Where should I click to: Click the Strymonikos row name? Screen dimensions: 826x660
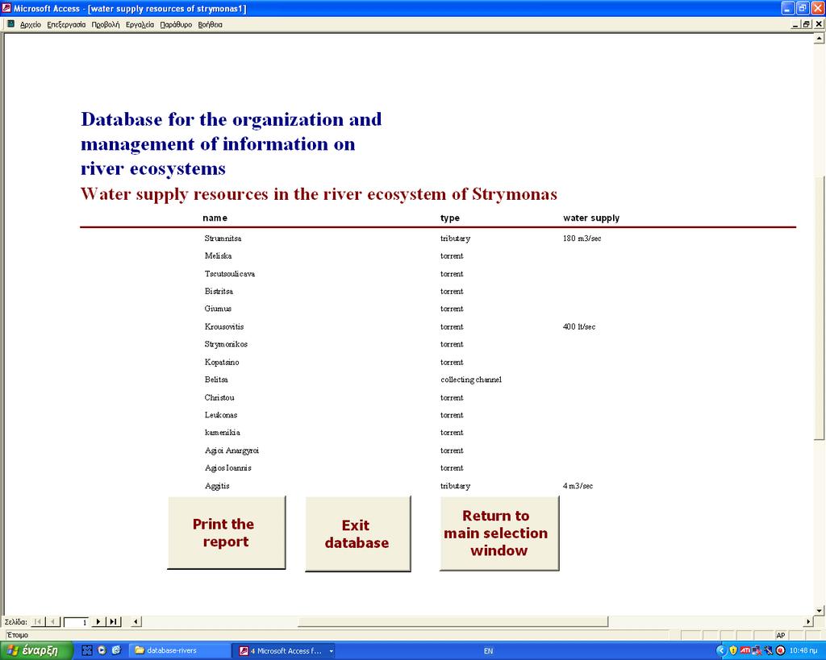tap(226, 344)
